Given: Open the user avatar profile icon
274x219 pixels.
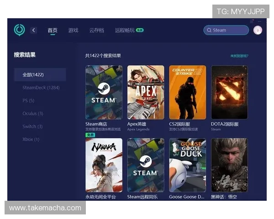Looking at the screenshot, I should click(x=258, y=30).
